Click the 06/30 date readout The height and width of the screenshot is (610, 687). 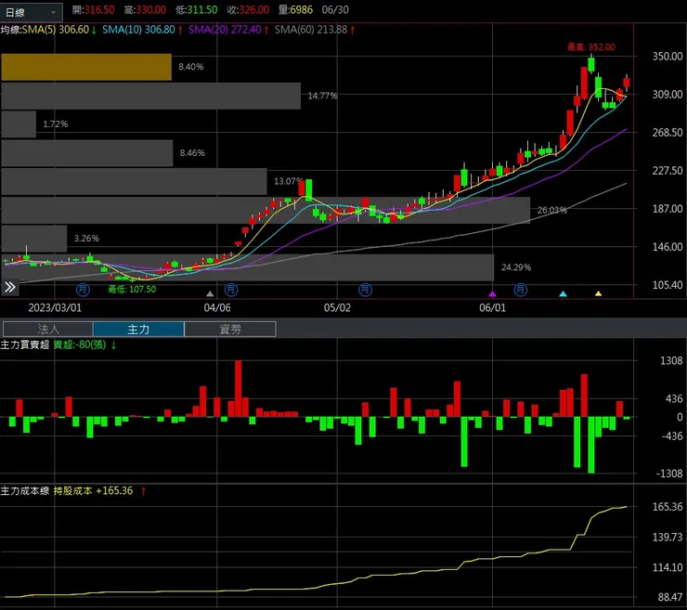pyautogui.click(x=335, y=9)
